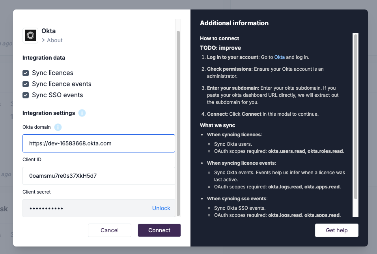The height and width of the screenshot is (254, 377).
Task: Click the 'When syncing licence events:' bullet
Action: click(x=241, y=163)
